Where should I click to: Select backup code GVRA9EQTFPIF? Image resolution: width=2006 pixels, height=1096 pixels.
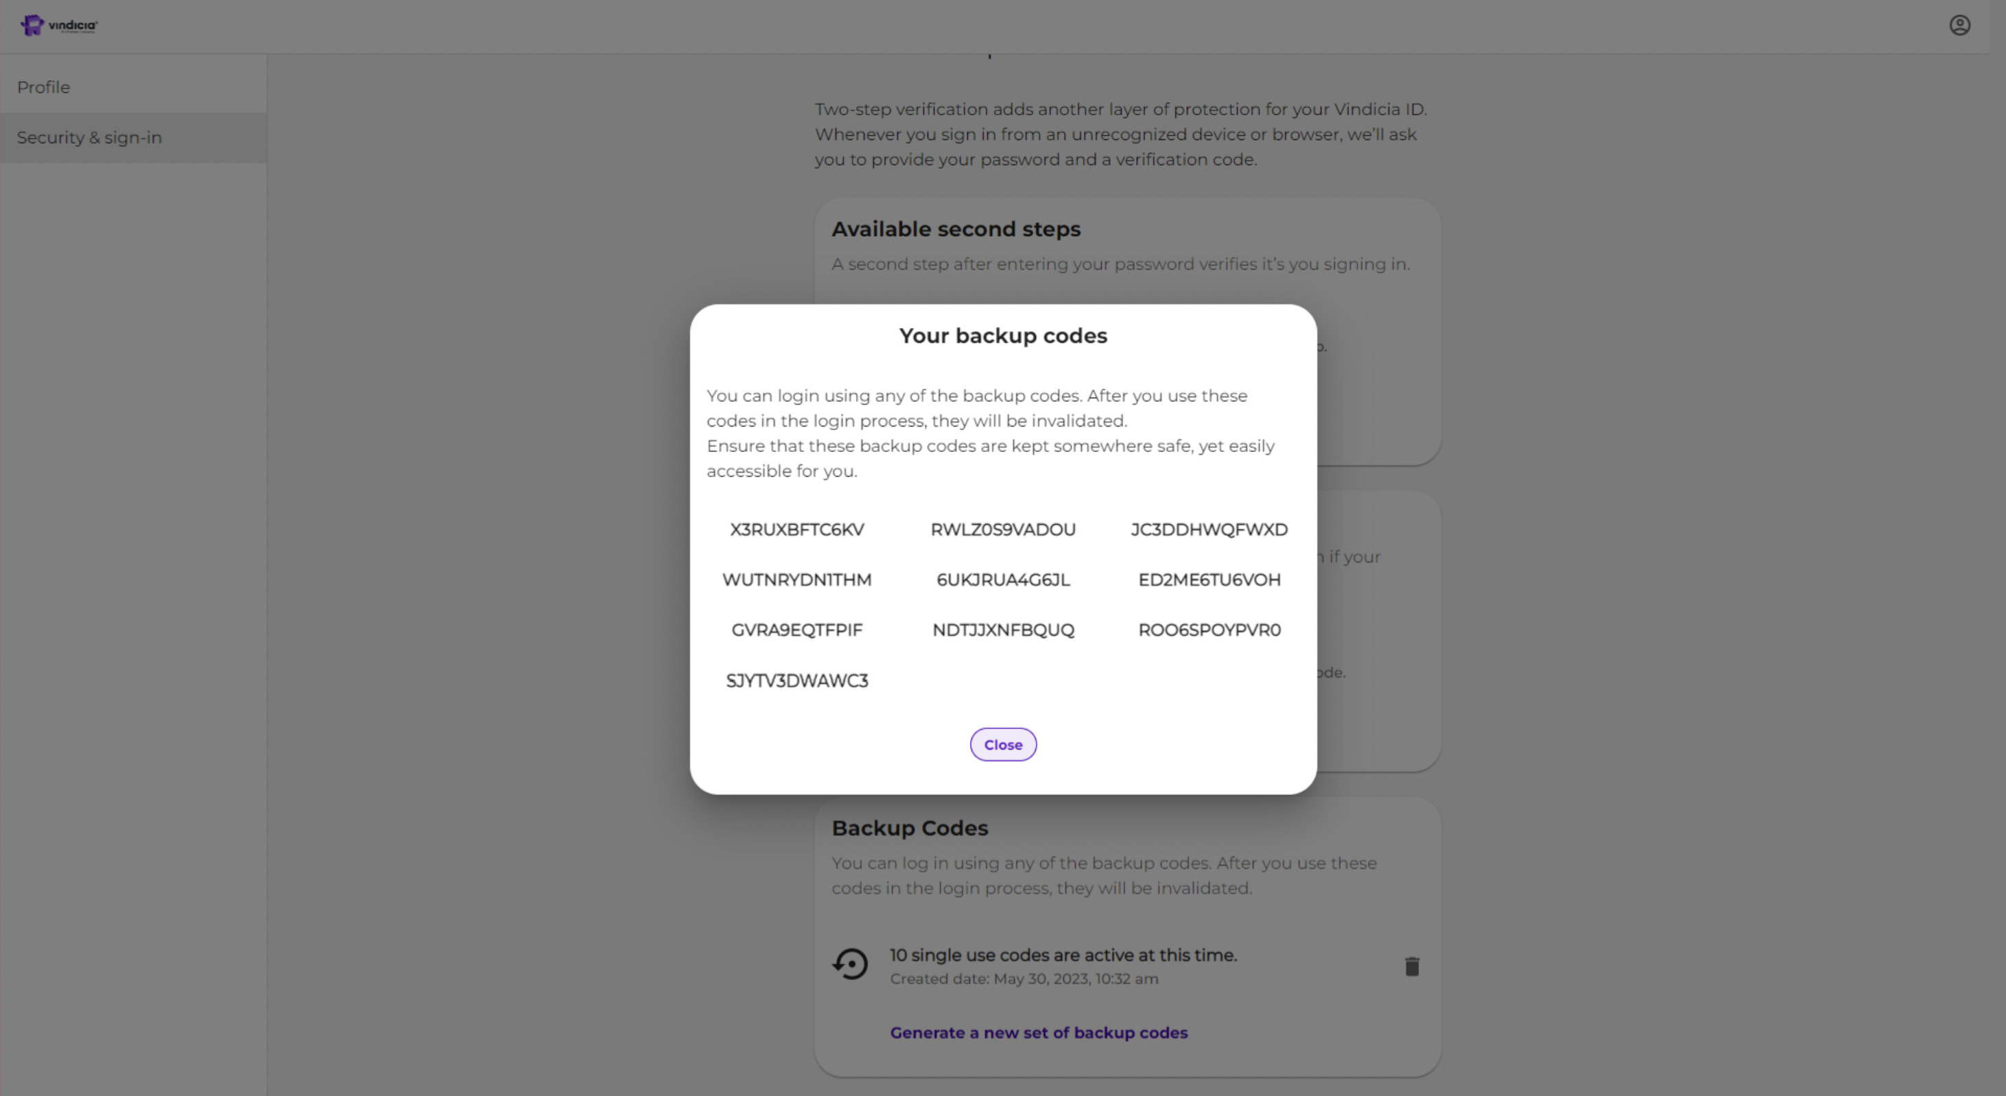796,630
